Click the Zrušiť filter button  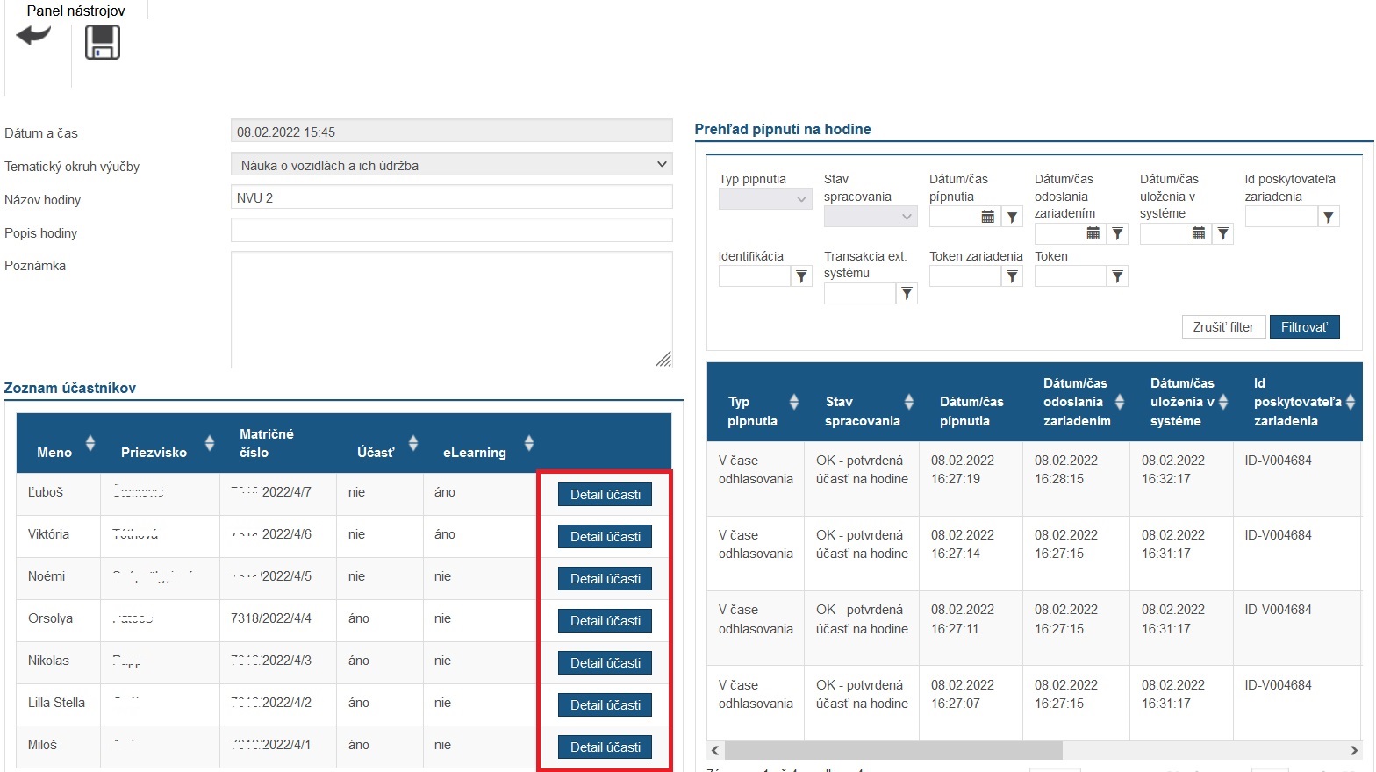[1223, 327]
